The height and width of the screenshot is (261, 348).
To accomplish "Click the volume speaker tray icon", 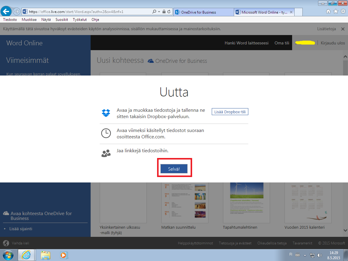I will [320, 255].
